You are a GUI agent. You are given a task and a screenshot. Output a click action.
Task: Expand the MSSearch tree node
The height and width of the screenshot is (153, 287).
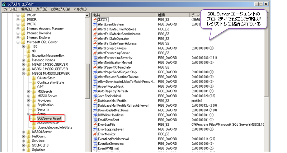click(29, 92)
